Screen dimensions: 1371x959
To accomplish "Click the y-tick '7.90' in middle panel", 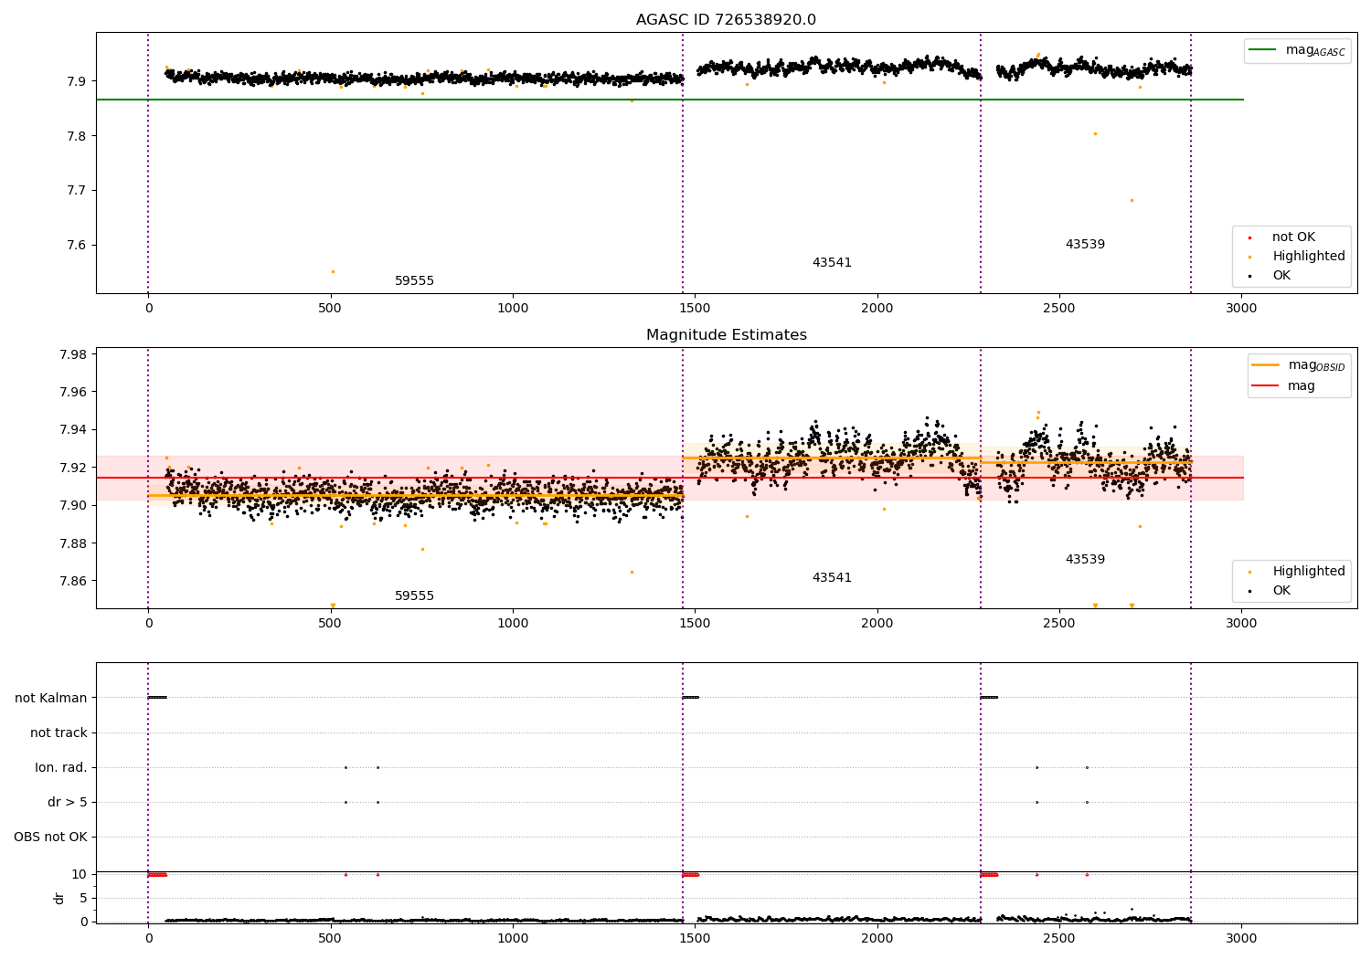I will [x=73, y=506].
